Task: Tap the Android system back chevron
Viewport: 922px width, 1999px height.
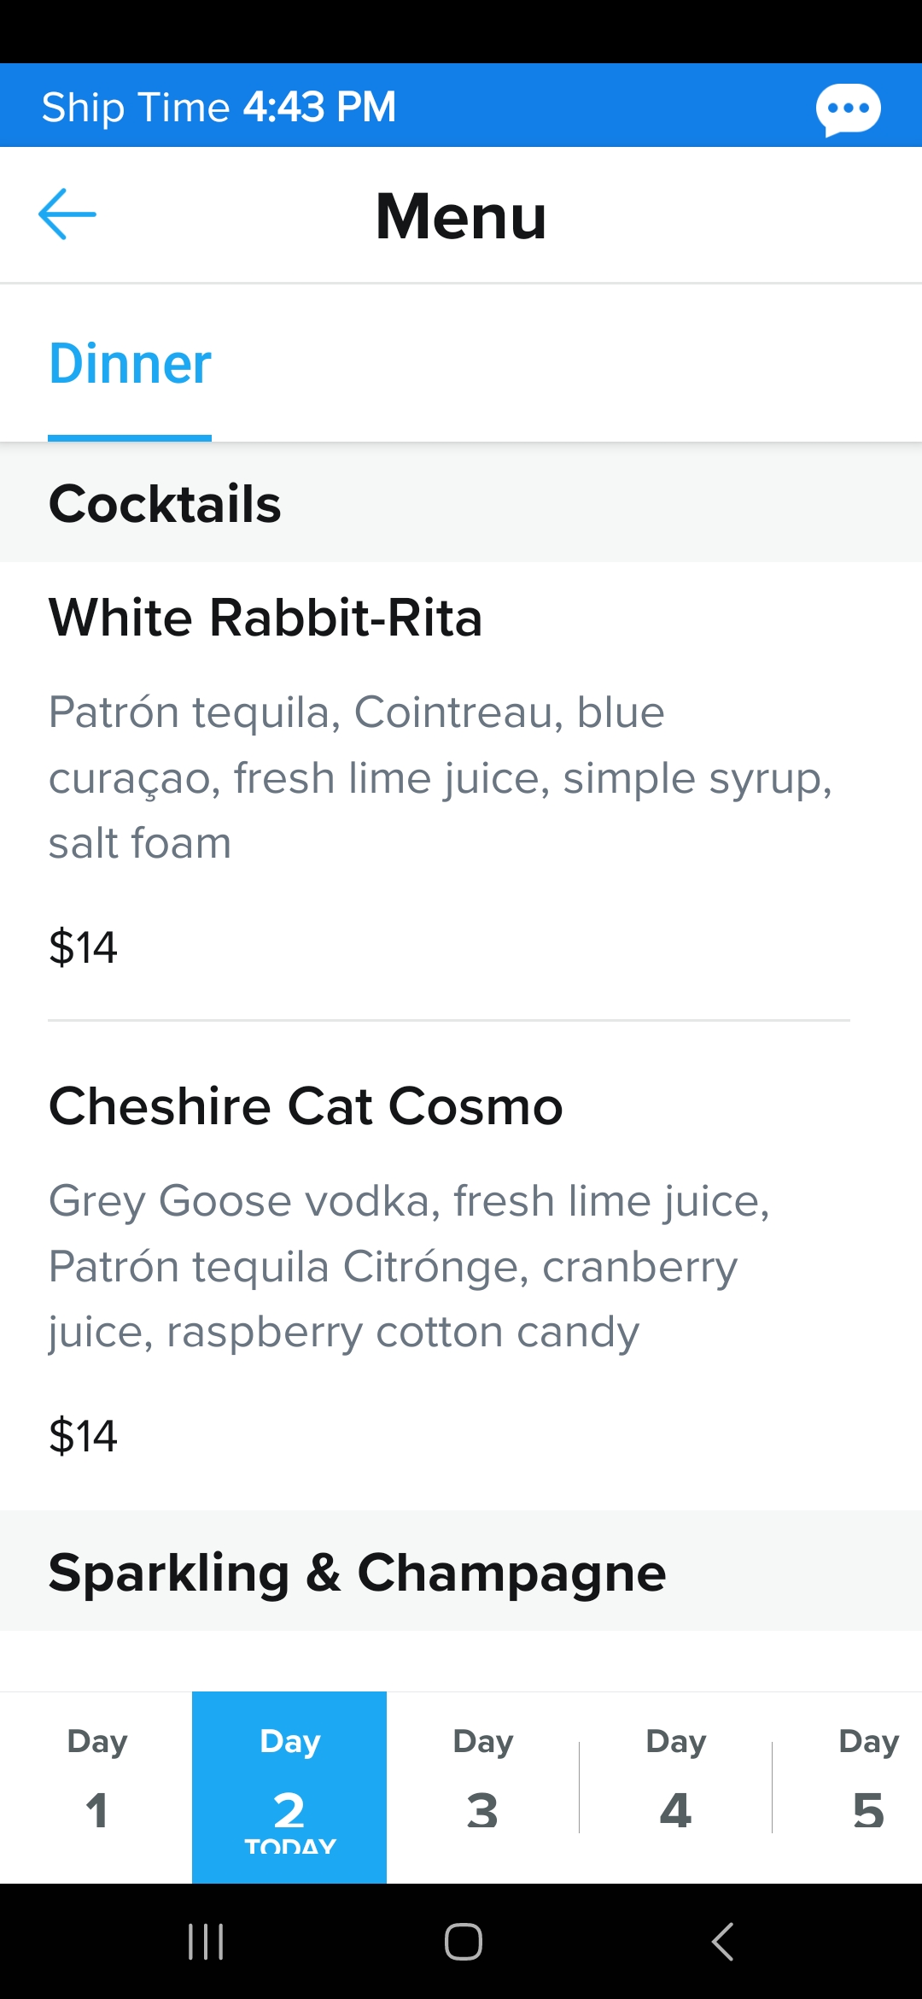Action: (722, 1941)
